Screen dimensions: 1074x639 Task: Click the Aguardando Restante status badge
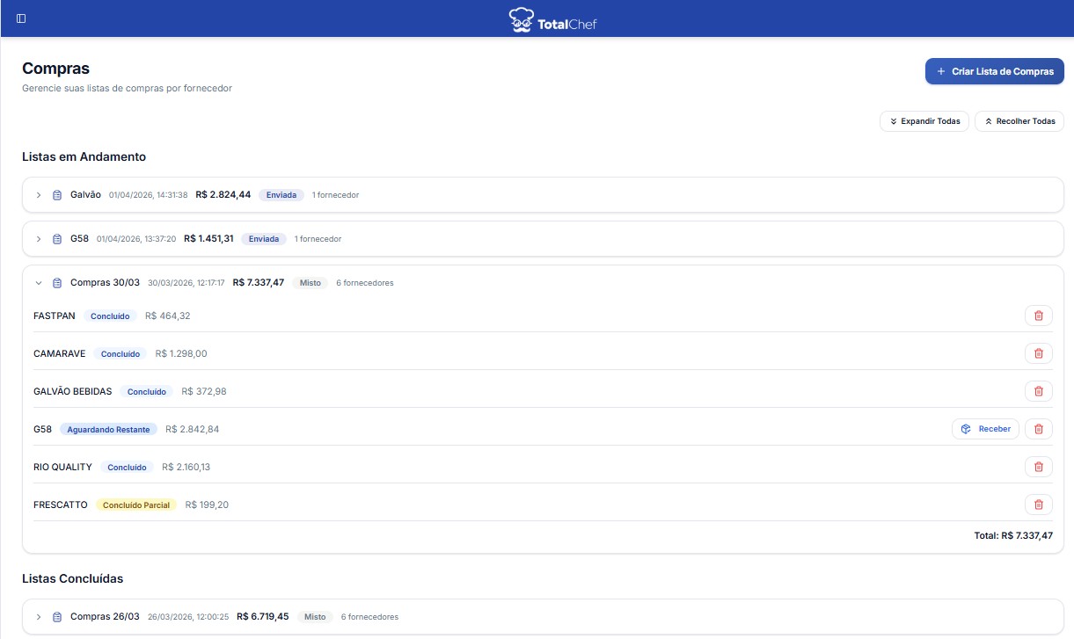pos(108,430)
